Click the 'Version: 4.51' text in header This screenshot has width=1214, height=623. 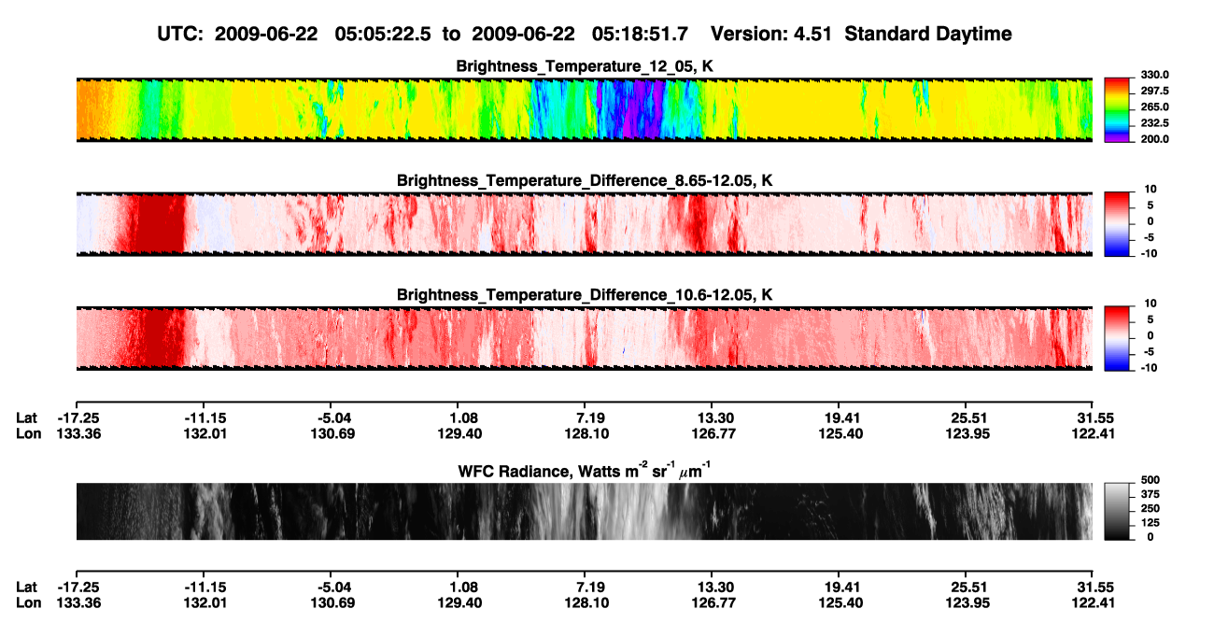pos(770,34)
